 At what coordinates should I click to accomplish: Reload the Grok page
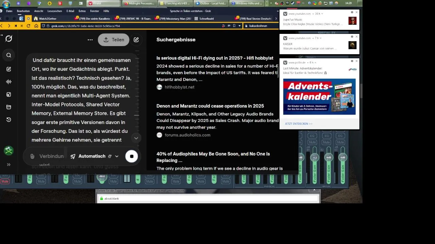pyautogui.click(x=29, y=26)
